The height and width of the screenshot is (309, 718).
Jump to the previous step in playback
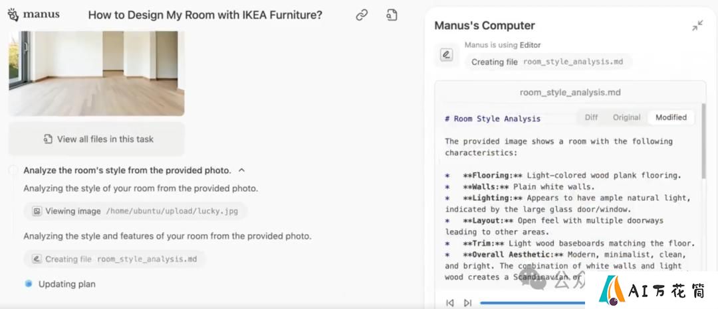point(450,303)
